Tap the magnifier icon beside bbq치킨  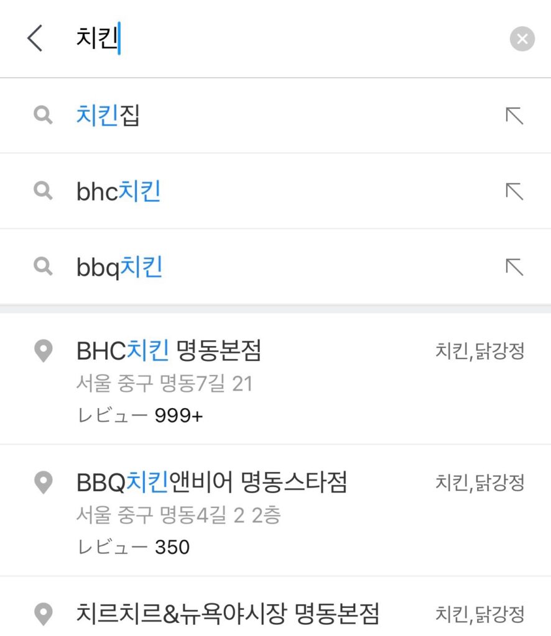(43, 266)
